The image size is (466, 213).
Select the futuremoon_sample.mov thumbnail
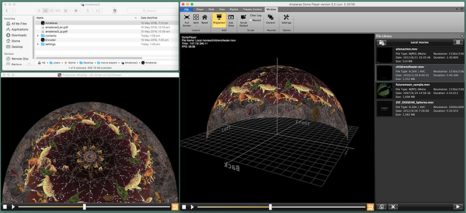(384, 90)
